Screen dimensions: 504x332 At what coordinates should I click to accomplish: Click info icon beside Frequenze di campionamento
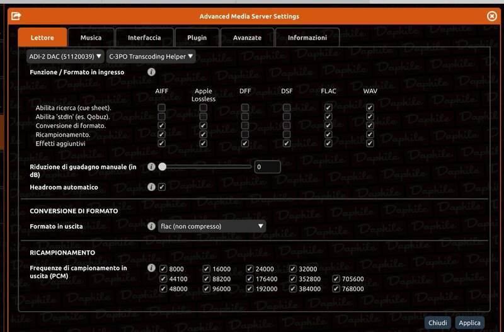coord(151,268)
